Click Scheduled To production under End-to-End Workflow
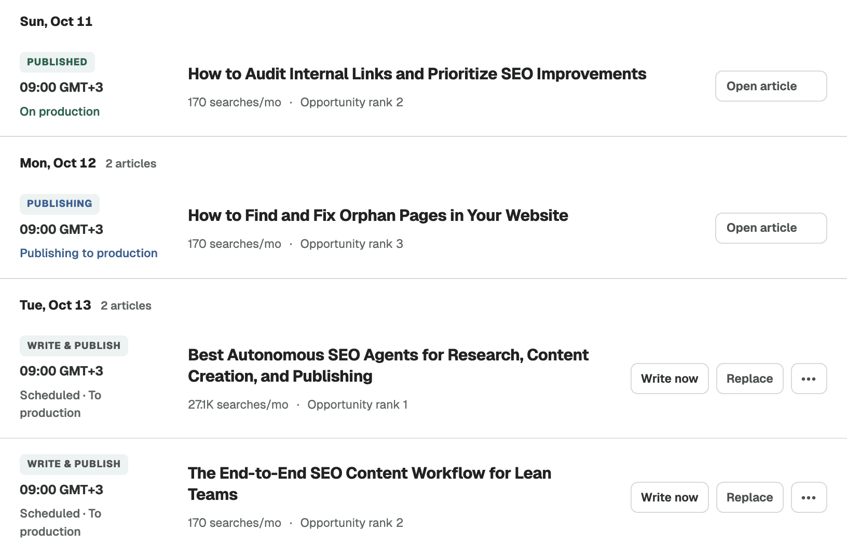The height and width of the screenshot is (558, 847). tap(60, 522)
